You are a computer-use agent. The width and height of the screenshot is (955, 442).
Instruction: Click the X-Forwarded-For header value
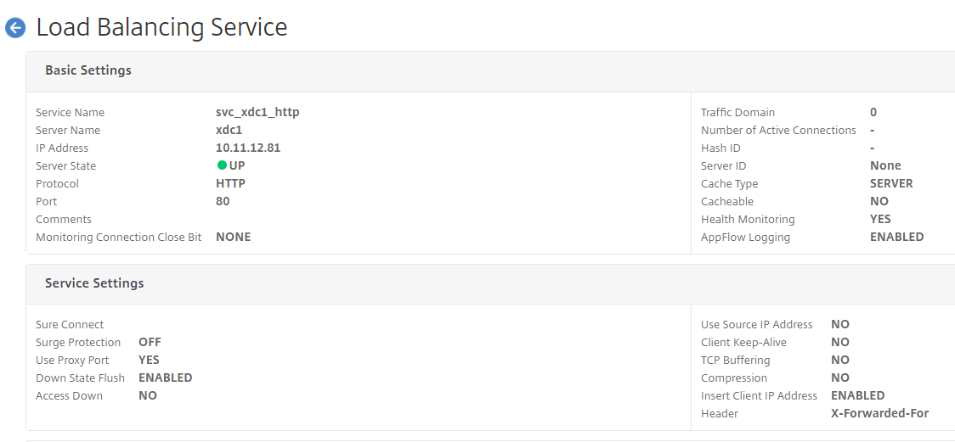tap(880, 413)
